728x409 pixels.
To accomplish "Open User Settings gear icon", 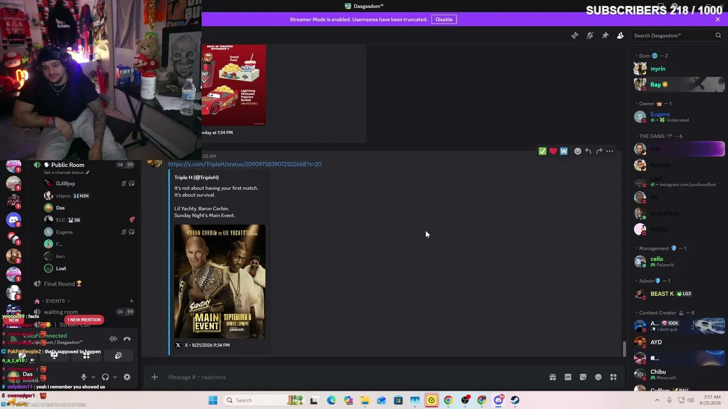I will (127, 377).
